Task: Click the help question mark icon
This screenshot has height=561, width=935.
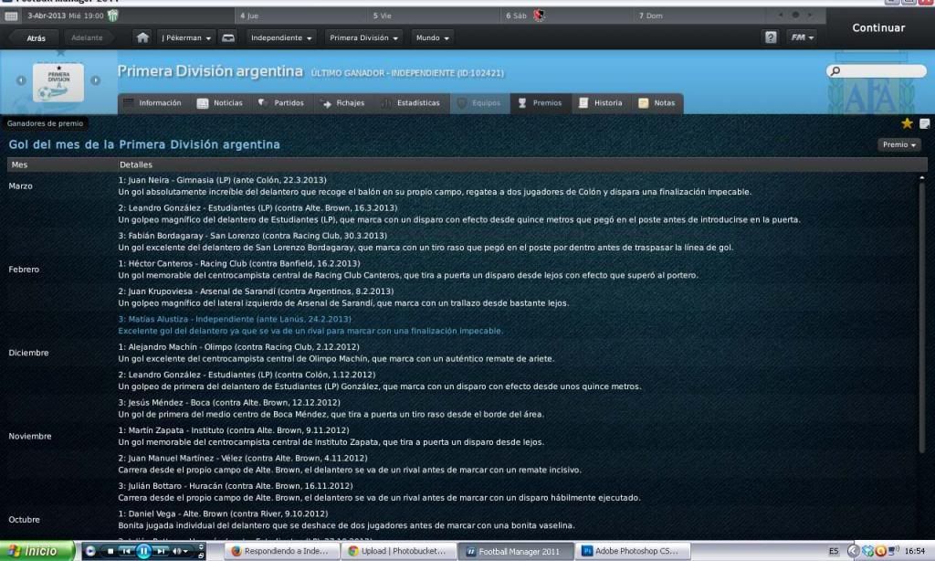Action: coord(771,37)
